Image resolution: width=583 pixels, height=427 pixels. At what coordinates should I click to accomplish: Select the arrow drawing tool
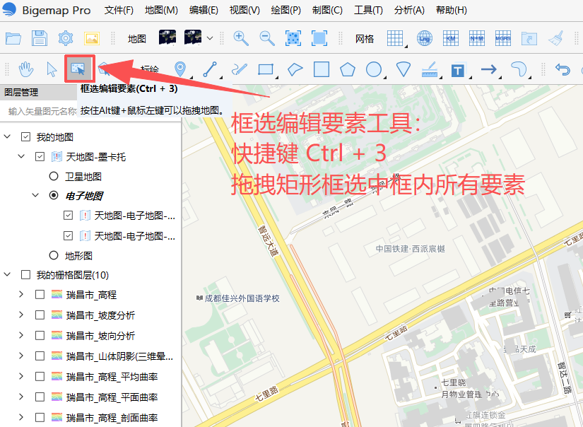(488, 69)
